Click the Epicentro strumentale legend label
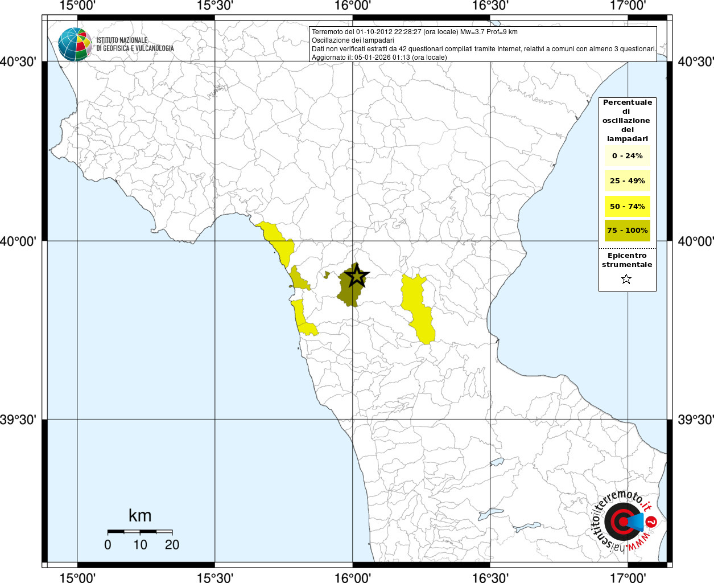Viewport: 714px width, 583px height. pyautogui.click(x=627, y=260)
